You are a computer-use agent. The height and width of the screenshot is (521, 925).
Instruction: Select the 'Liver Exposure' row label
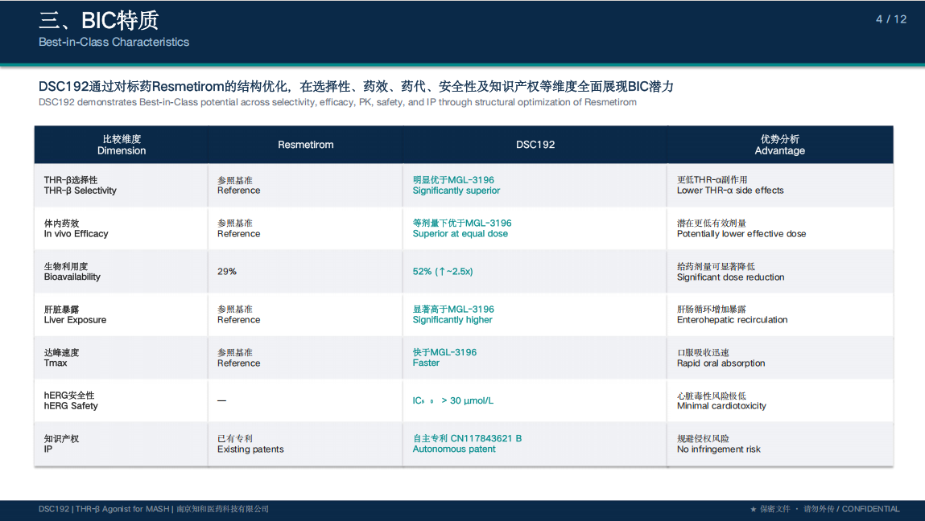75,314
